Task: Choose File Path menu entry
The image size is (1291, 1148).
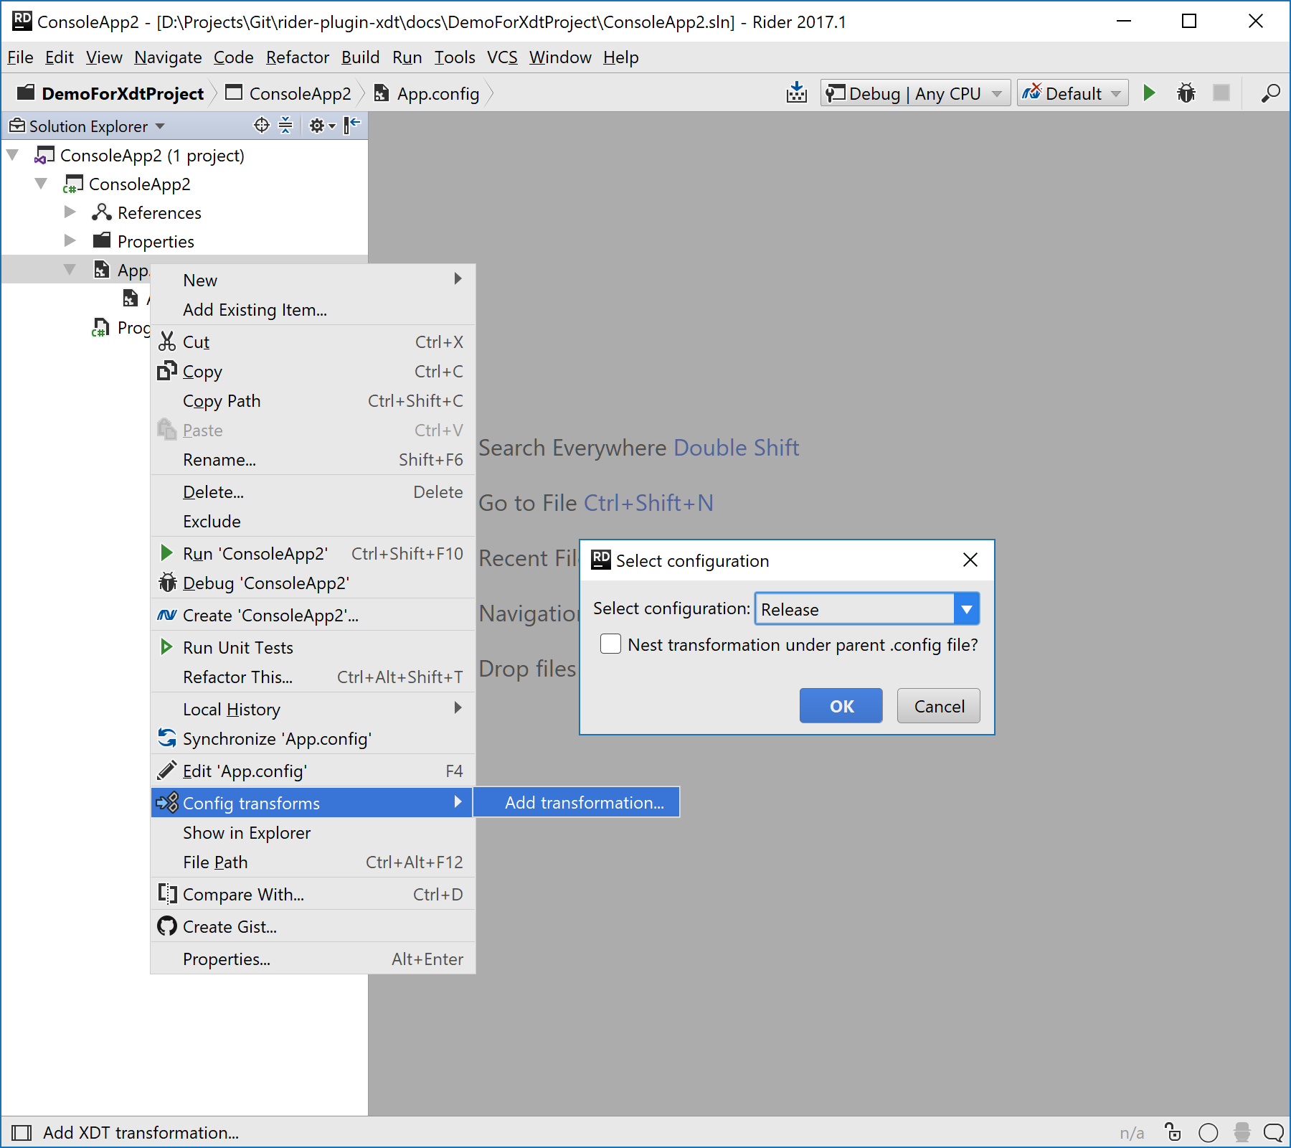Action: point(313,862)
